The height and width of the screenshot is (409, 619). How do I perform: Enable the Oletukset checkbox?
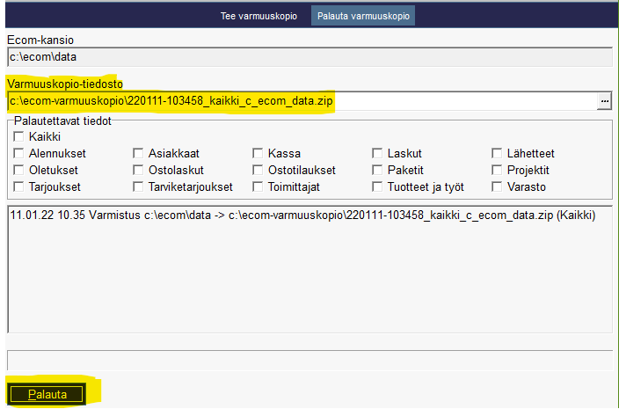tap(18, 170)
